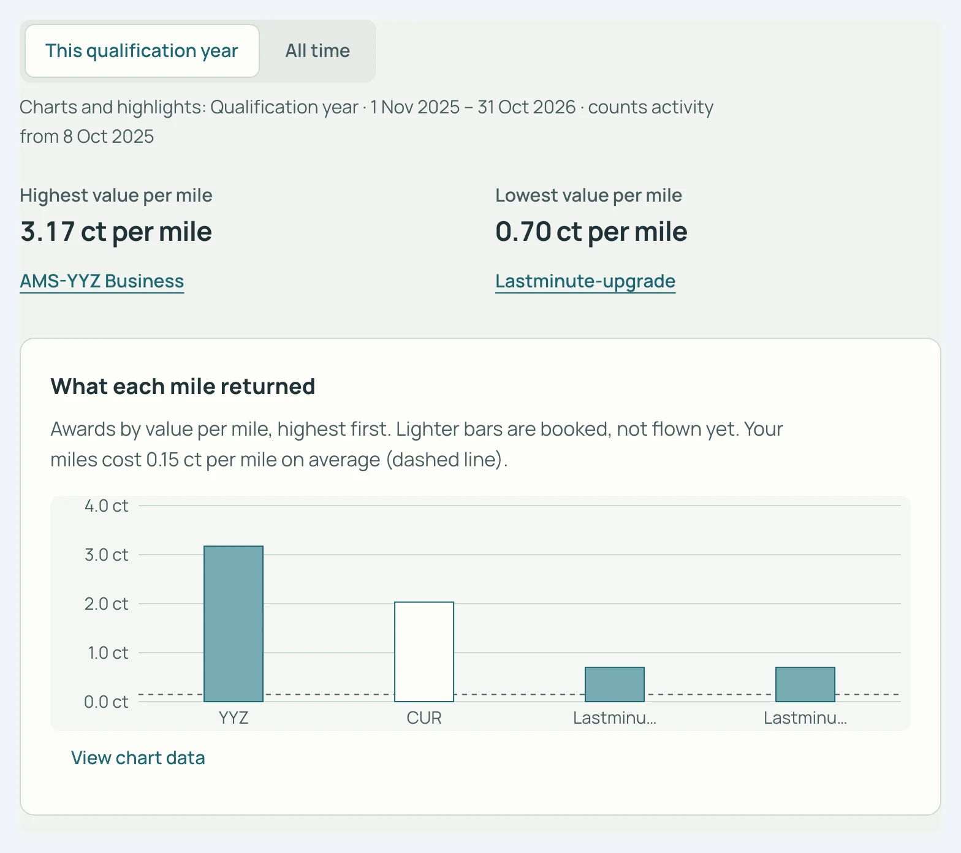Click the "YYZ" x-axis label

click(234, 718)
